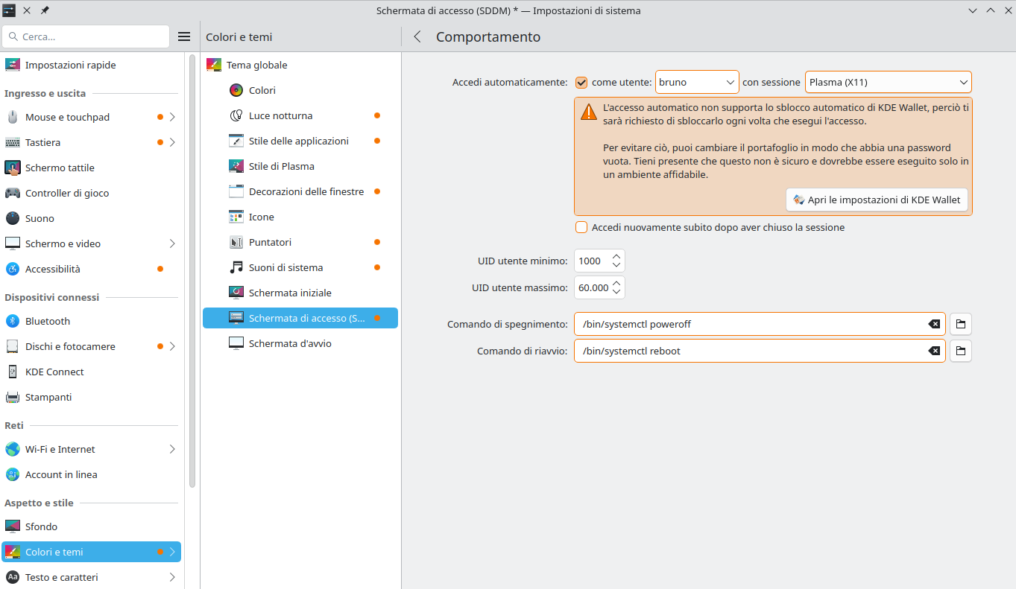Viewport: 1016px width, 589px height.
Task: Expand Tastiera submenu arrow
Action: coord(172,142)
